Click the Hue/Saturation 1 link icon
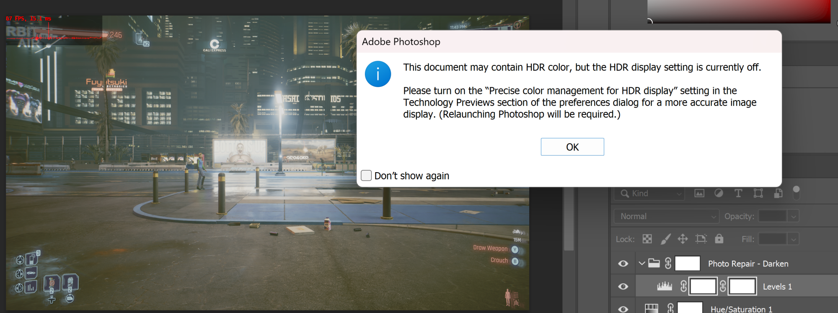The width and height of the screenshot is (838, 313). click(x=670, y=308)
